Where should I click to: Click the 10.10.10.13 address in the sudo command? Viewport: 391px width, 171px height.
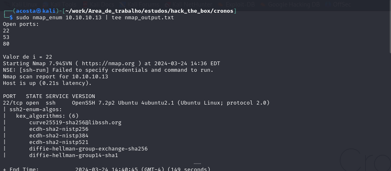(x=84, y=18)
